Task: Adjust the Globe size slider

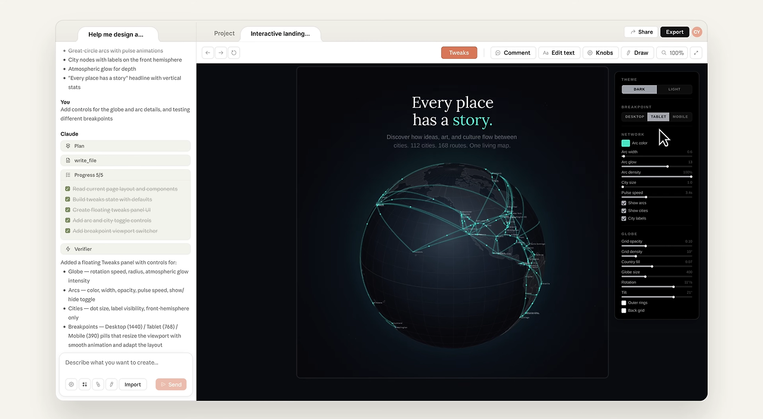Action: pos(657,276)
